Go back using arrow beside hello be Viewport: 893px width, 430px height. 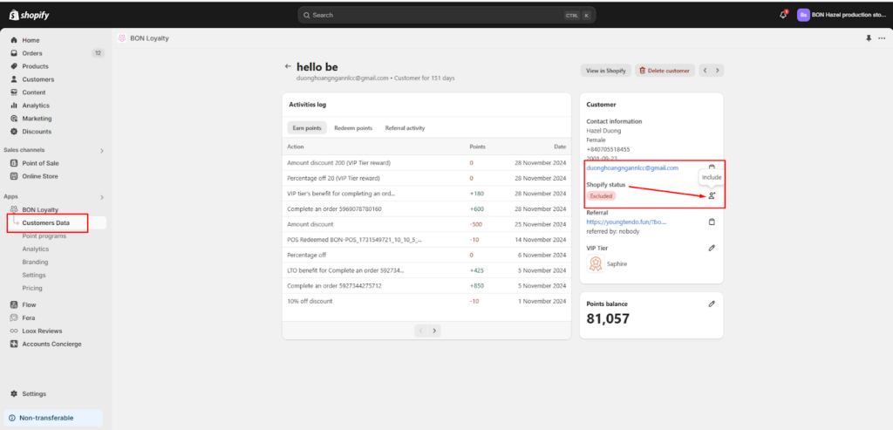[x=288, y=66]
